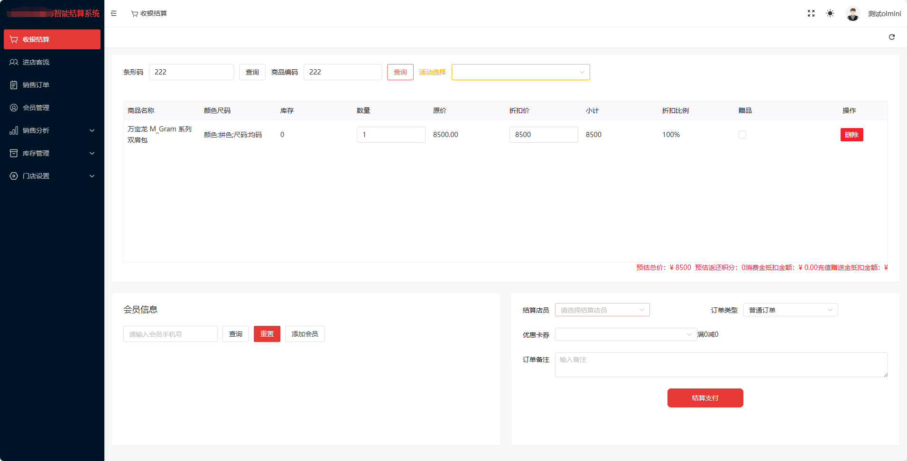Collapse the sidebar with the hamburger icon

(113, 13)
